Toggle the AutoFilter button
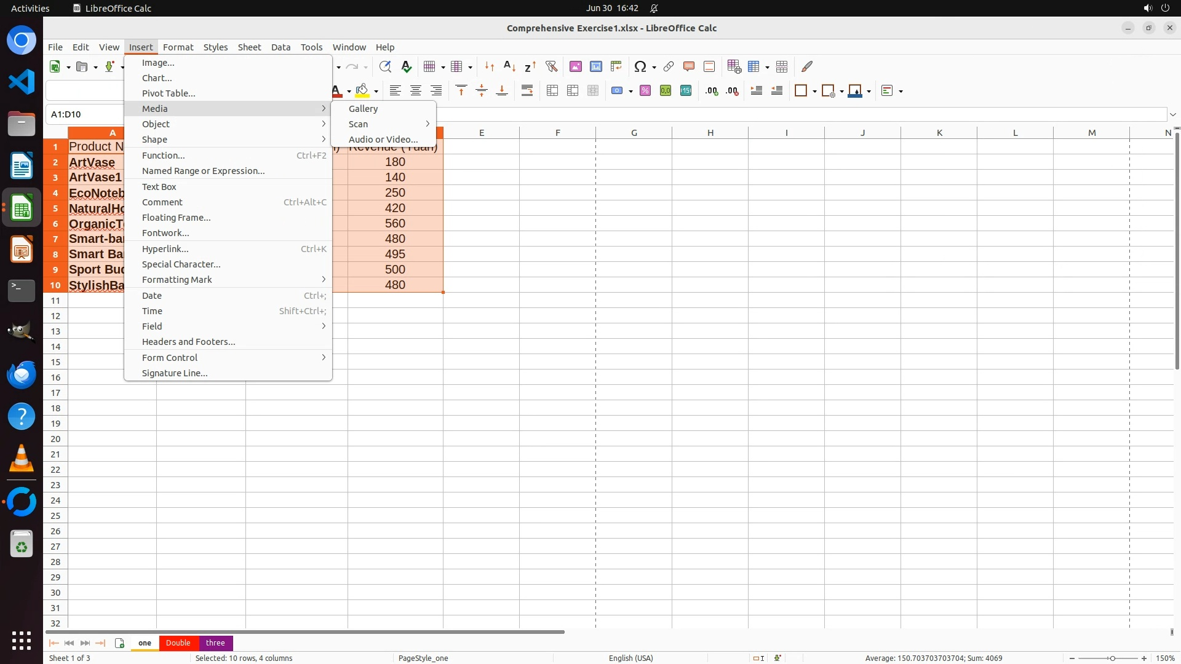This screenshot has width=1181, height=664. point(551,66)
